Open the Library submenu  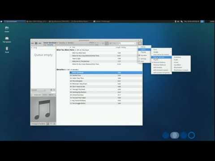tap(144, 47)
